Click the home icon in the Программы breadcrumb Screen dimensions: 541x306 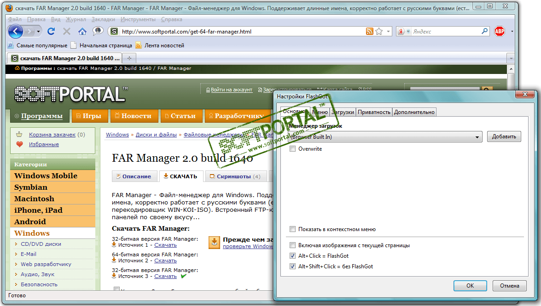point(17,68)
